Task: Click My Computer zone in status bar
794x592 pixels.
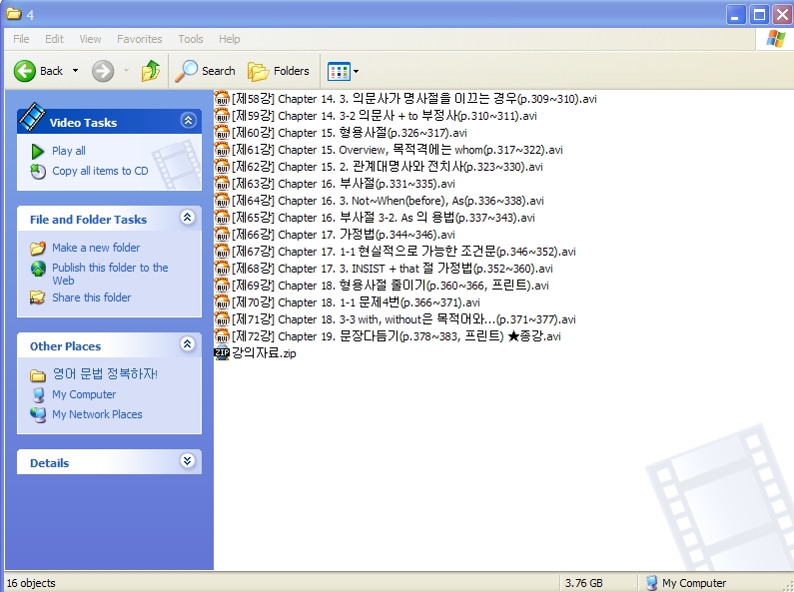Action: (686, 583)
